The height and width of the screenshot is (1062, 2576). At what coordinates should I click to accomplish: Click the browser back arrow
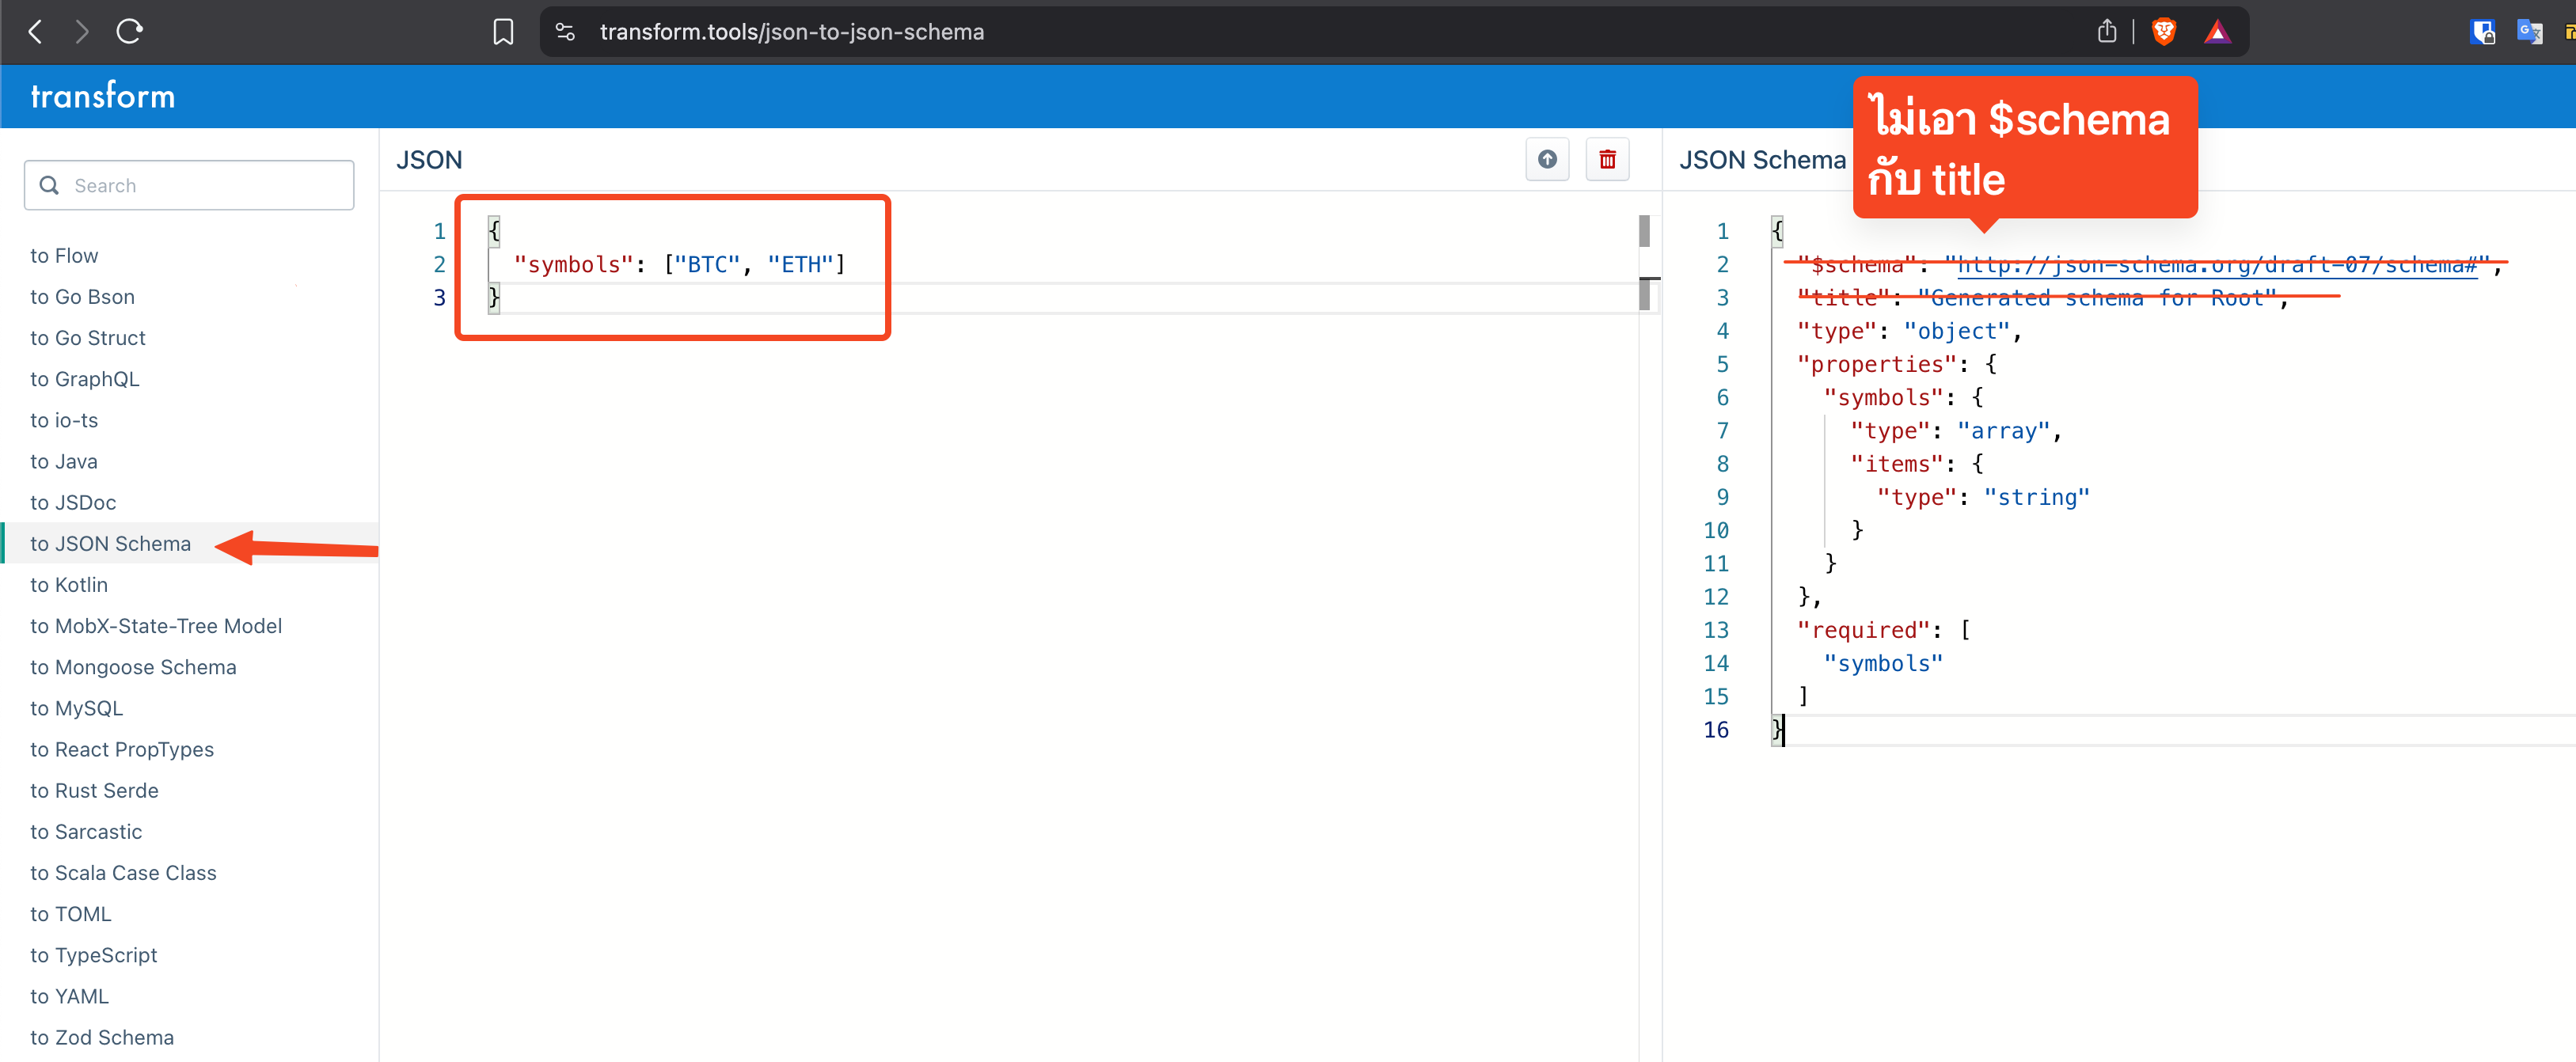coord(35,32)
